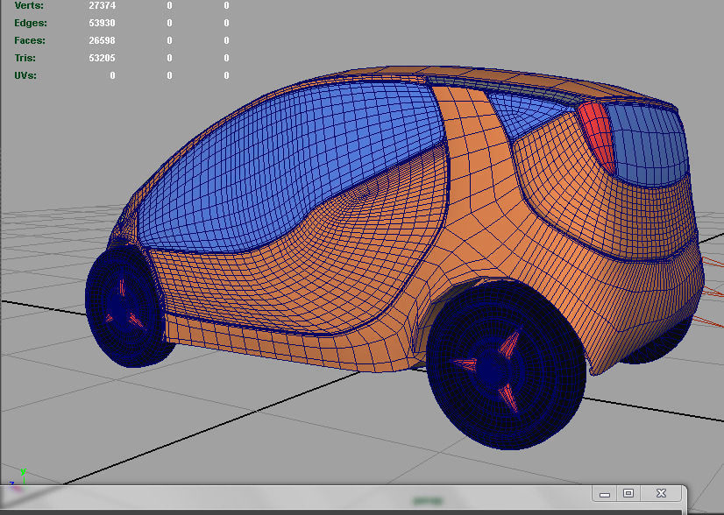724x515 pixels.
Task: Minimize the window at the bottom
Action: (x=605, y=494)
